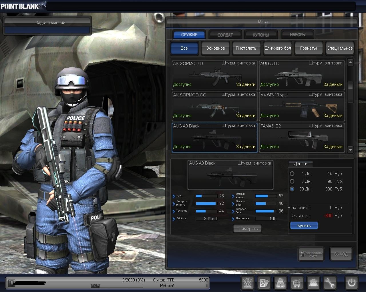
Task: Expand the damage stat arrow
Action: 174,196
